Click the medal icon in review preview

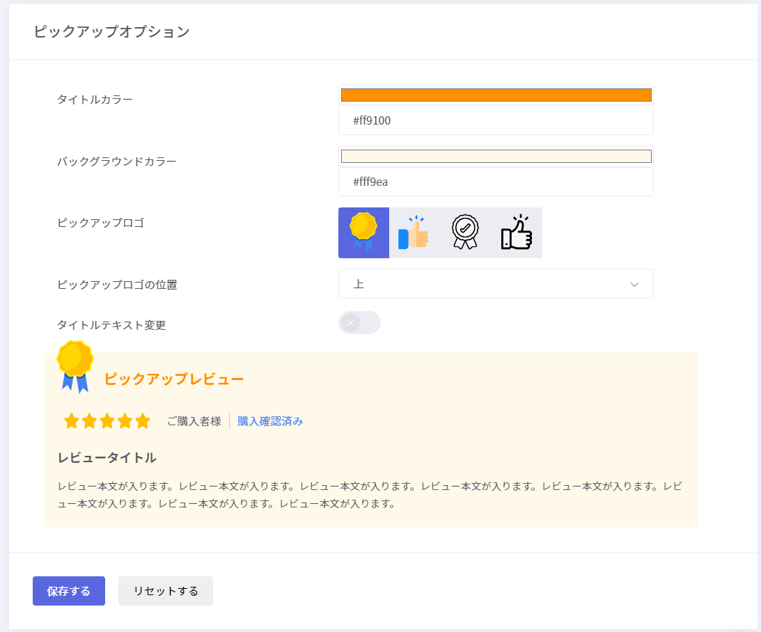[74, 366]
